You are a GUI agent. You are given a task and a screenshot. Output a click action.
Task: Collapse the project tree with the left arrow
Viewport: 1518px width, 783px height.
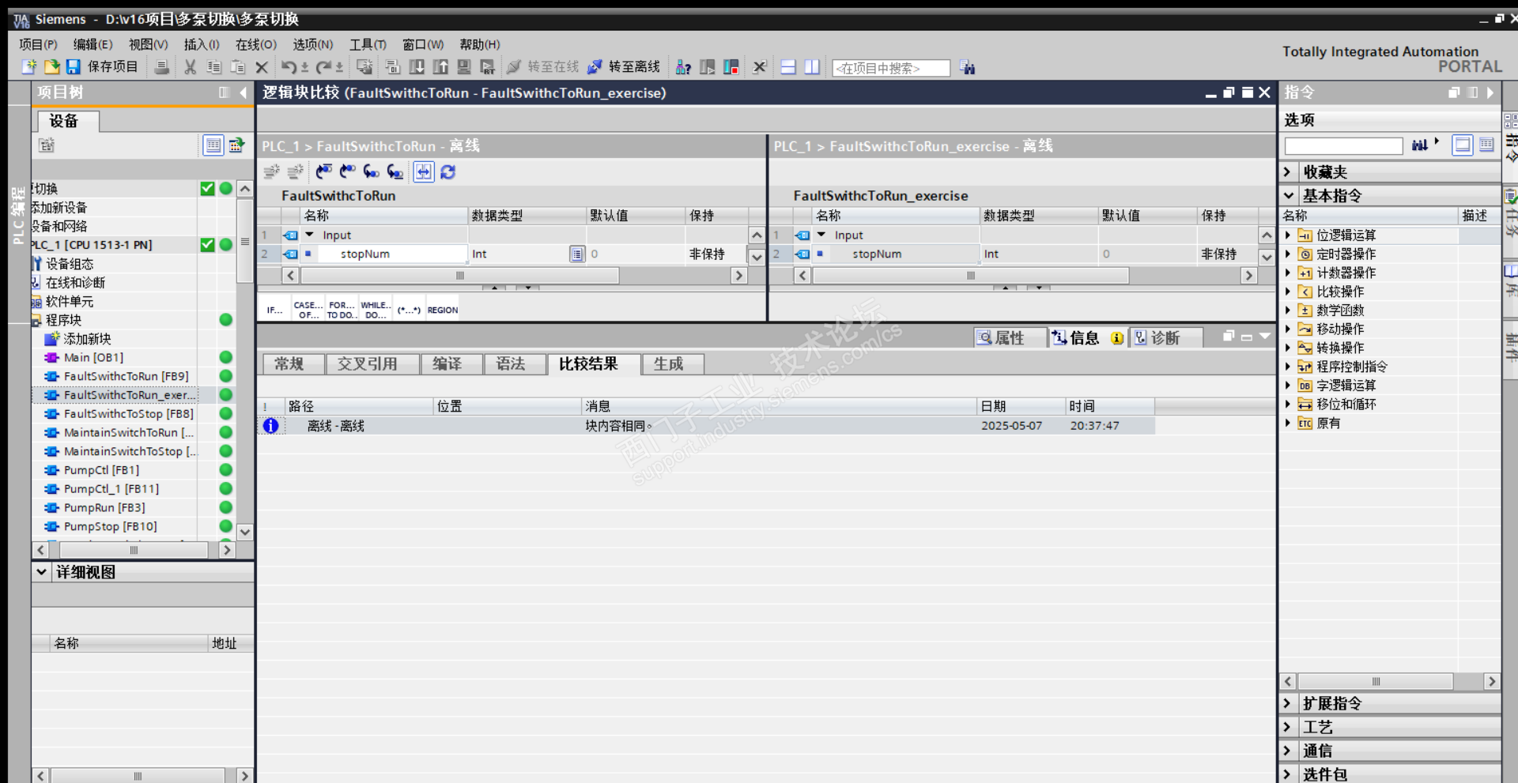tap(243, 92)
